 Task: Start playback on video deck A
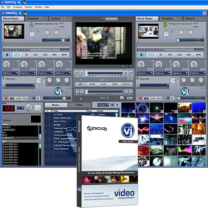(x=7, y=55)
